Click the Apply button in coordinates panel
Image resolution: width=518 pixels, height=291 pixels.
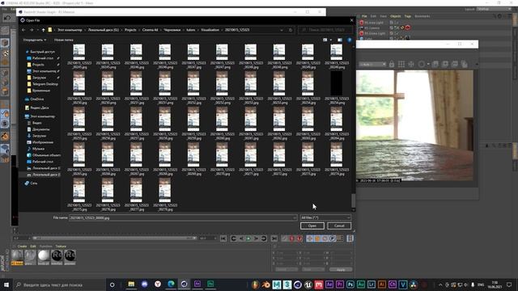click(341, 269)
